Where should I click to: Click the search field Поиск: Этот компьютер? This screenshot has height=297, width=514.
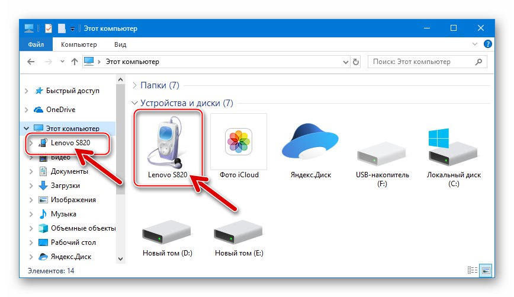point(428,62)
